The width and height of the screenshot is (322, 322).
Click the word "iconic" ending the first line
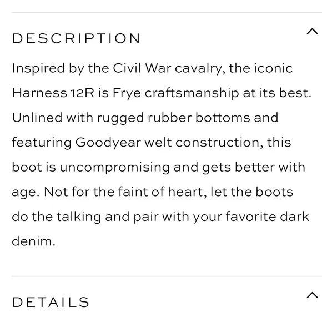[x=273, y=68]
